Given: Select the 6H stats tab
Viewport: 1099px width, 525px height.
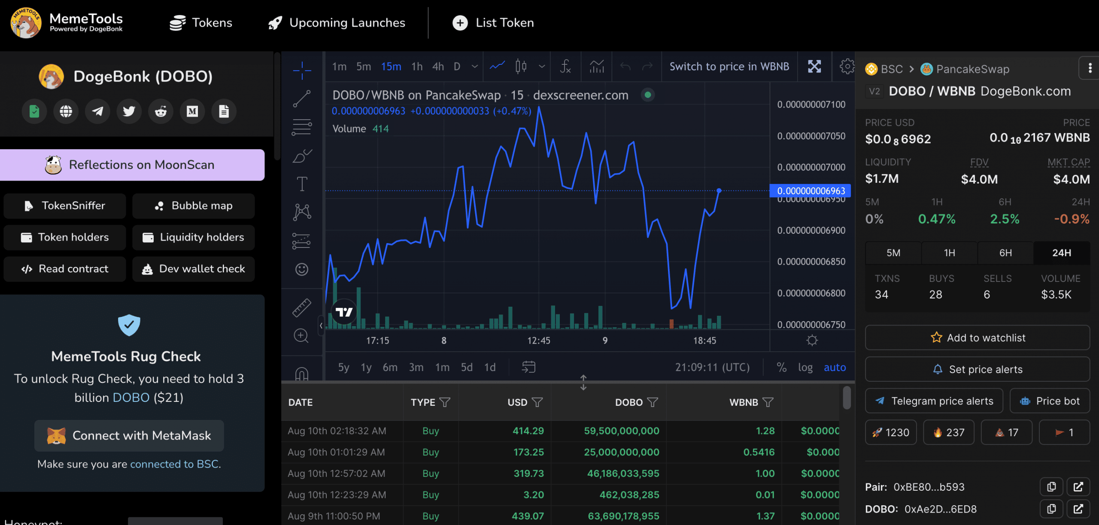Looking at the screenshot, I should [x=1005, y=253].
